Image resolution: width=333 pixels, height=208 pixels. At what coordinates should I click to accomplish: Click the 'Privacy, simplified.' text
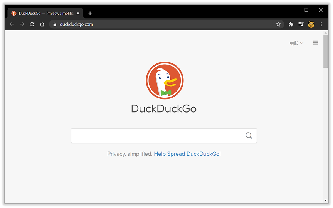click(x=130, y=154)
